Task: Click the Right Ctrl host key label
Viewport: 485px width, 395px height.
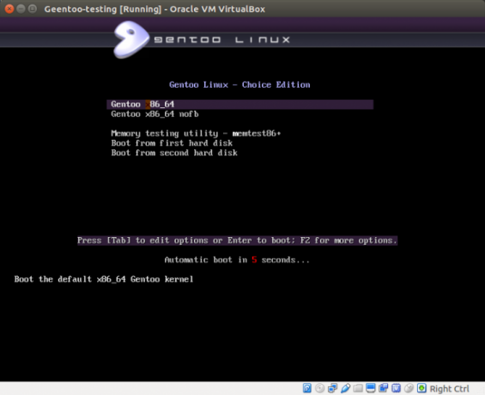Action: pyautogui.click(x=450, y=388)
